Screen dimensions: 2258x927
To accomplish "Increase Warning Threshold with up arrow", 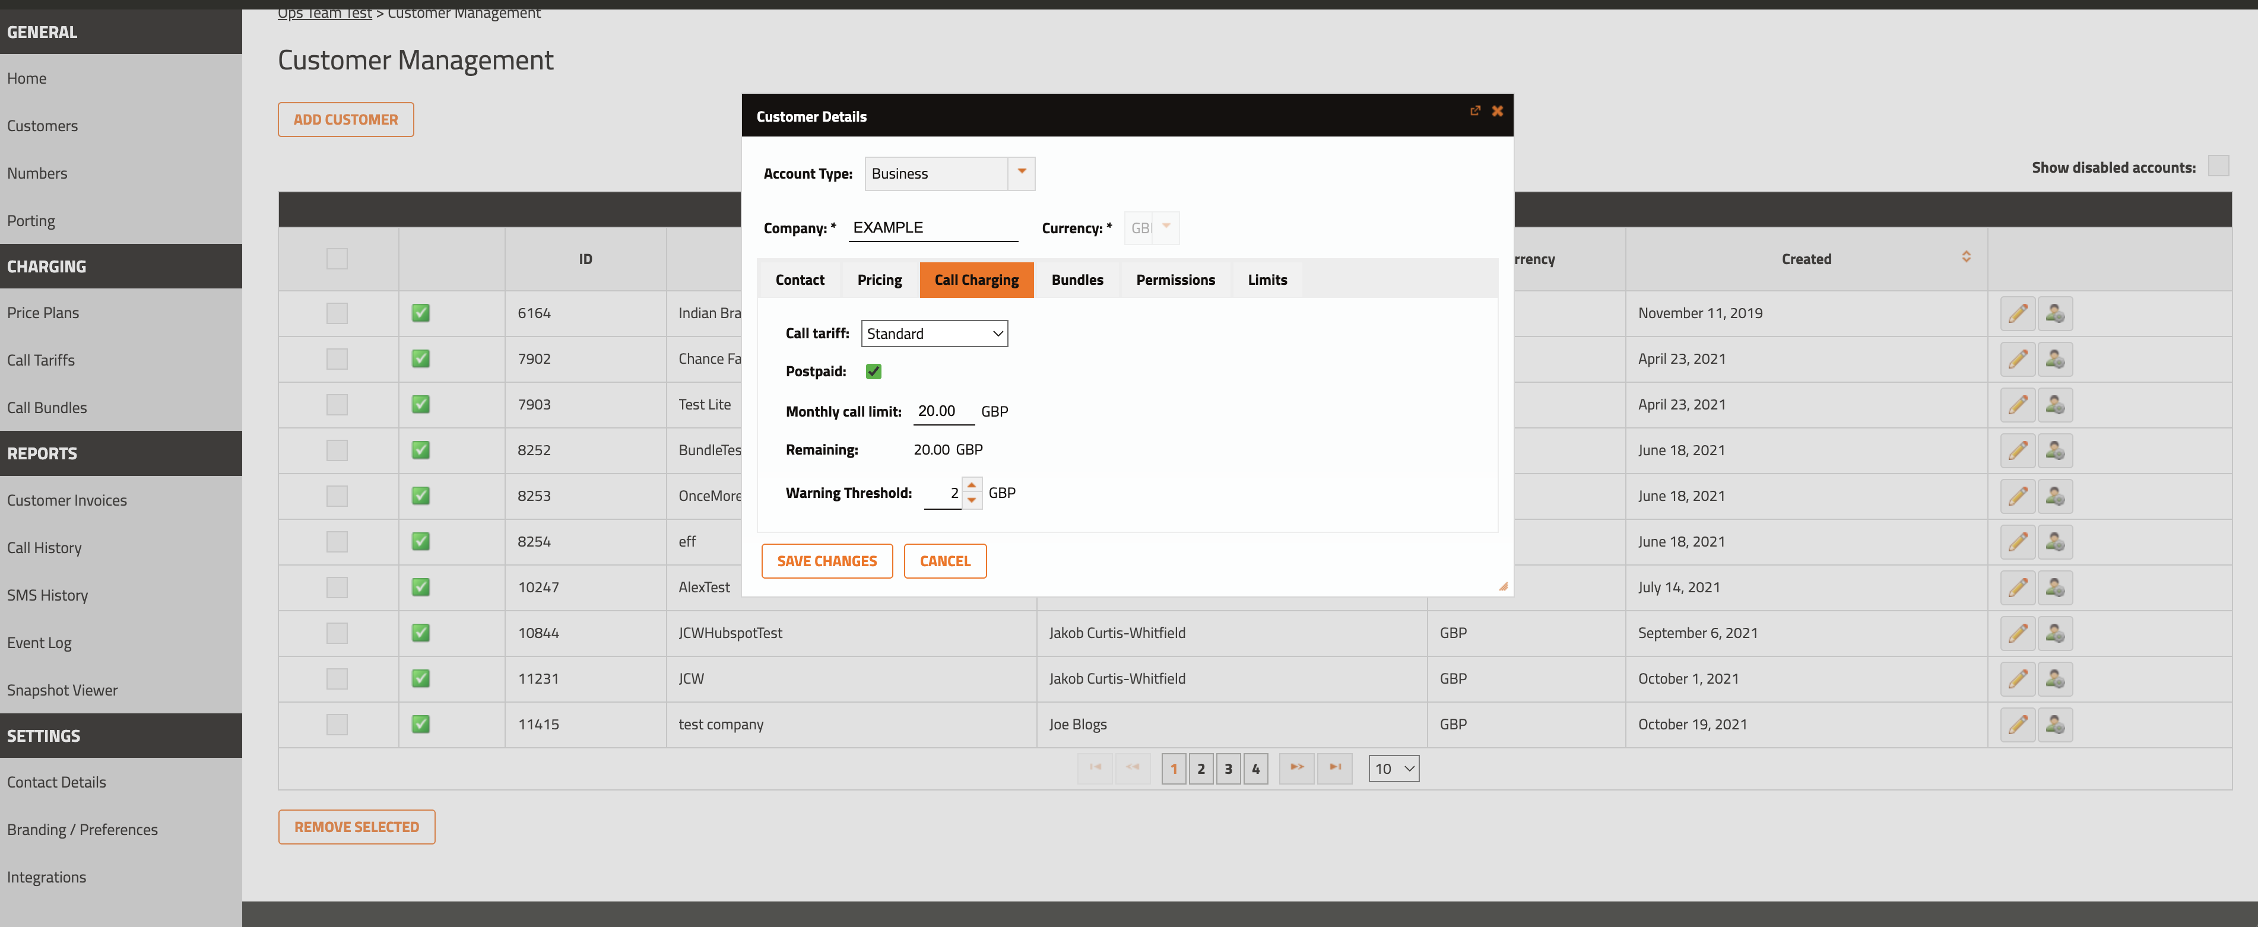I will 971,485.
